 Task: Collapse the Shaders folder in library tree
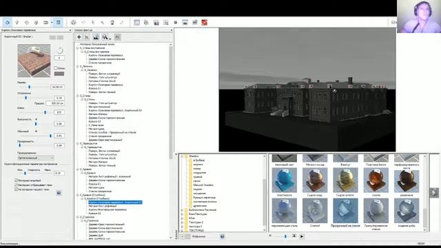point(182,156)
